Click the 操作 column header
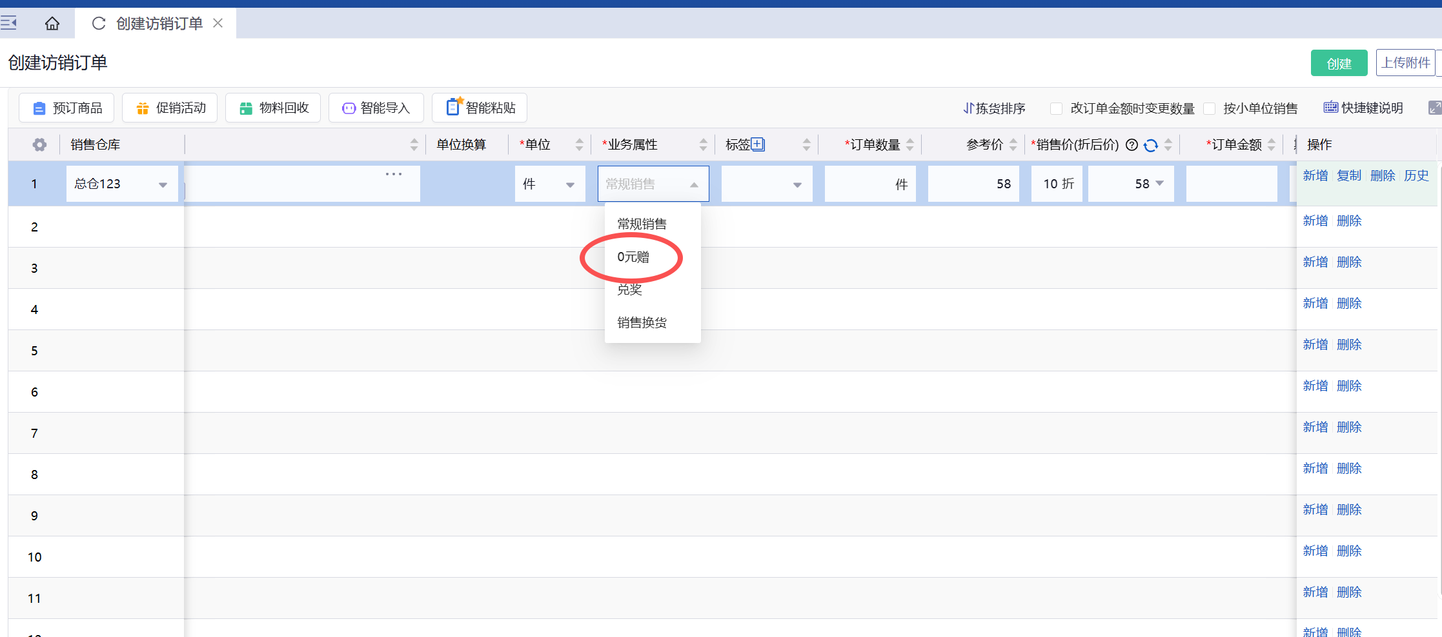 [1319, 144]
